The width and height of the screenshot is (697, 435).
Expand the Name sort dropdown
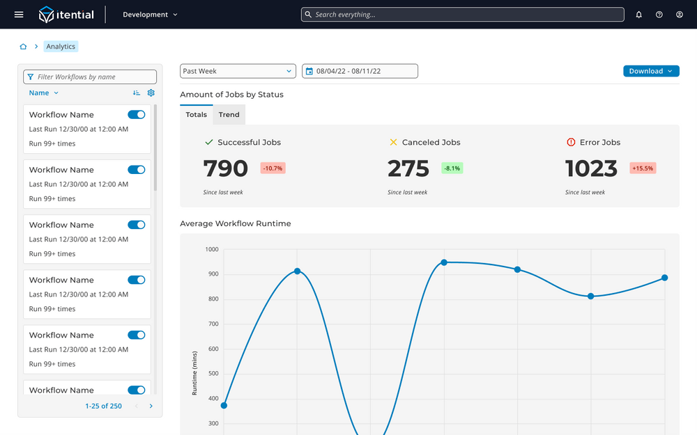point(44,93)
